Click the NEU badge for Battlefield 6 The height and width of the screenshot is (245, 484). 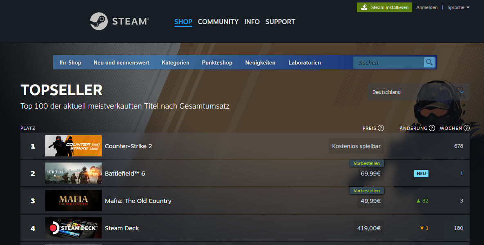click(x=422, y=174)
